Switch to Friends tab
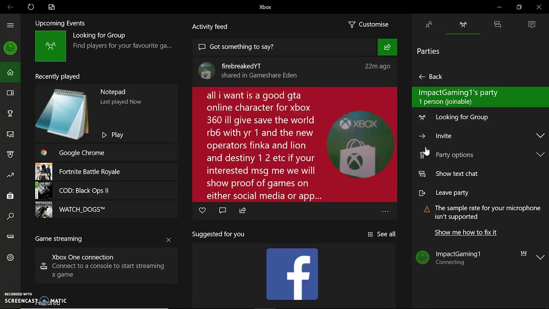 tap(429, 25)
